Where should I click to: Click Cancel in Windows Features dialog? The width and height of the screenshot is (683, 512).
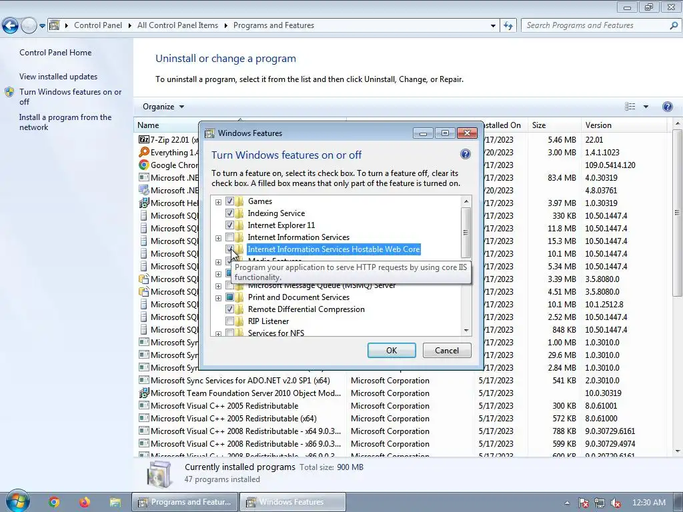tap(447, 351)
